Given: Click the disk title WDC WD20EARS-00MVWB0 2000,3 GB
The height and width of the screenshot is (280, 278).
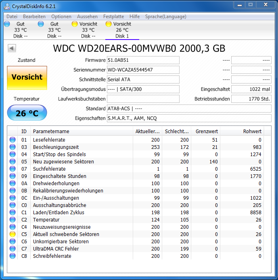Looking at the screenshot, I should [x=139, y=48].
